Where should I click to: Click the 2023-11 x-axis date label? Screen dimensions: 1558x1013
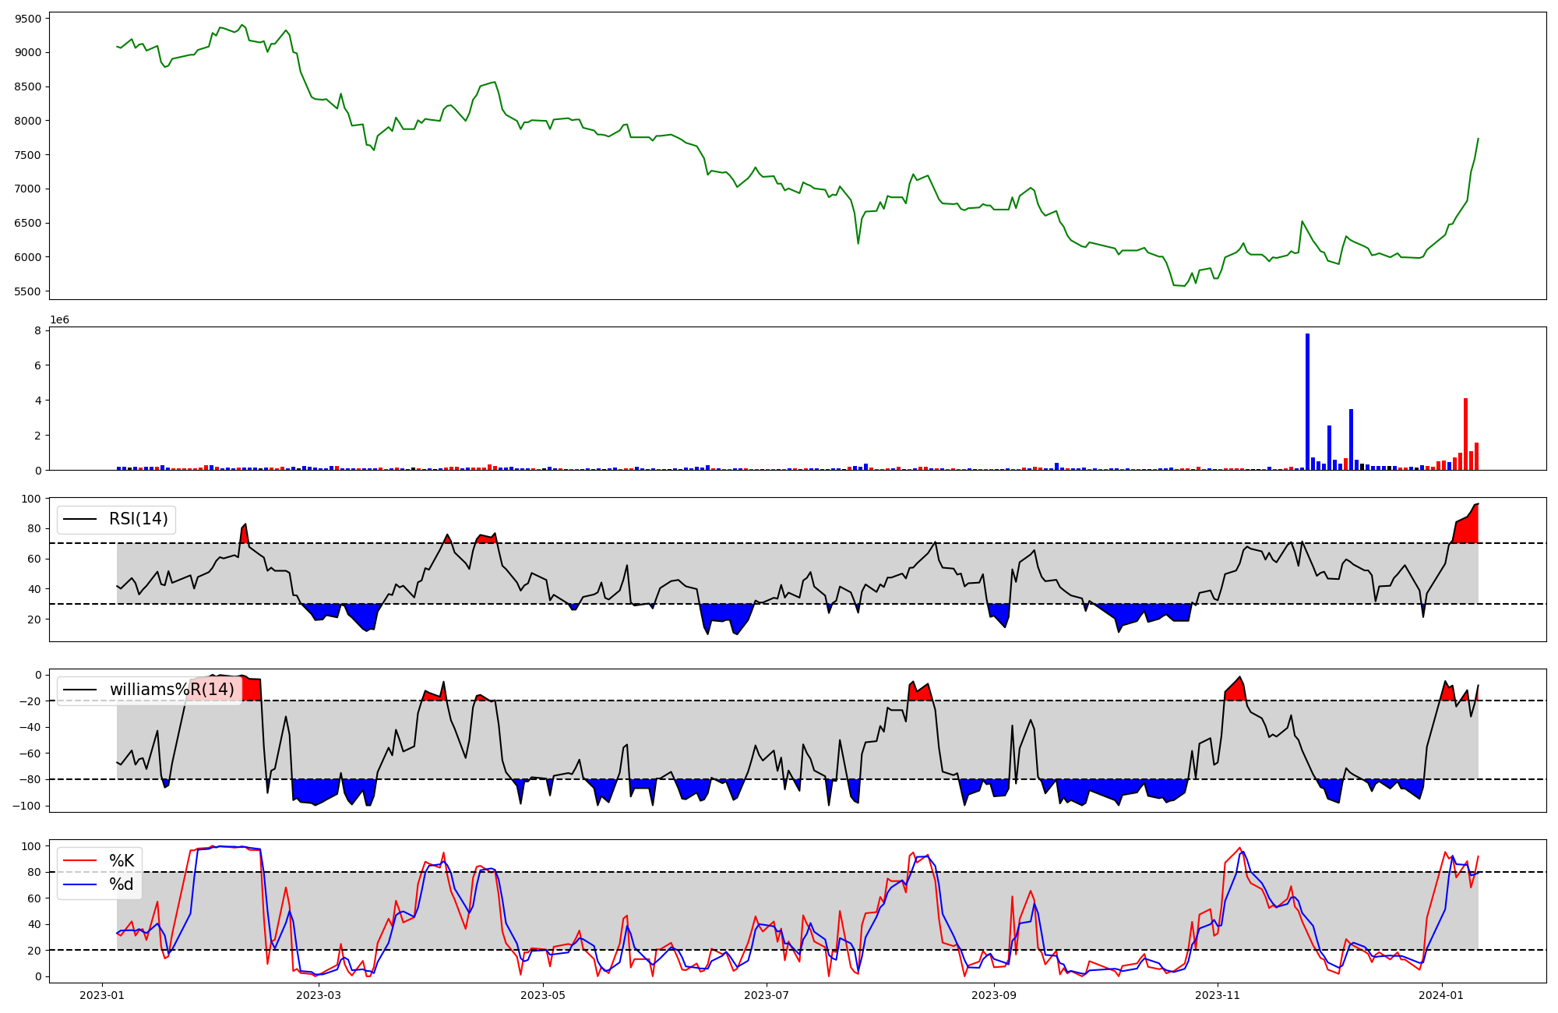click(1218, 995)
